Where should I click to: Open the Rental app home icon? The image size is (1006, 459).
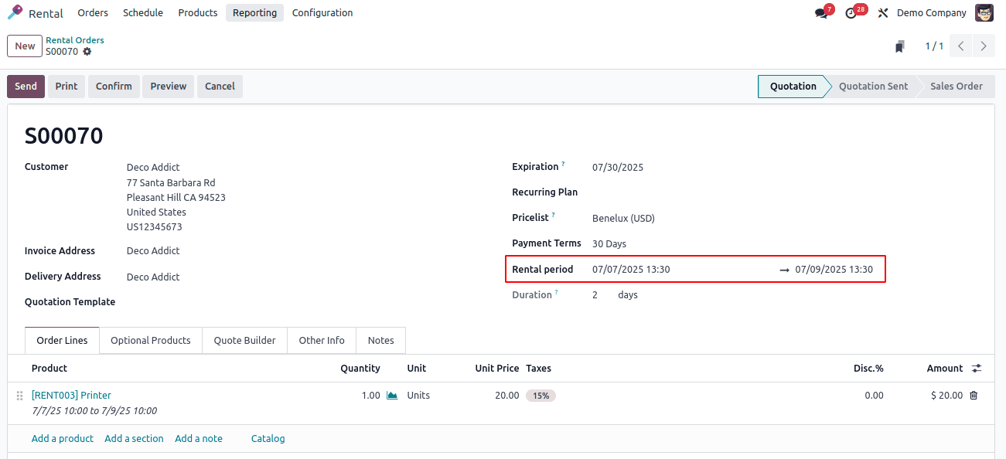(x=15, y=12)
